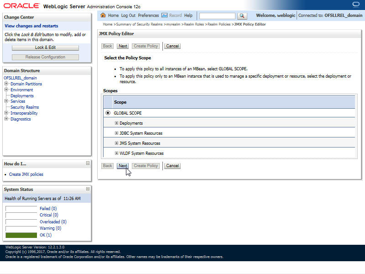
Task: Open Services link in tree
Action: tap(18, 101)
